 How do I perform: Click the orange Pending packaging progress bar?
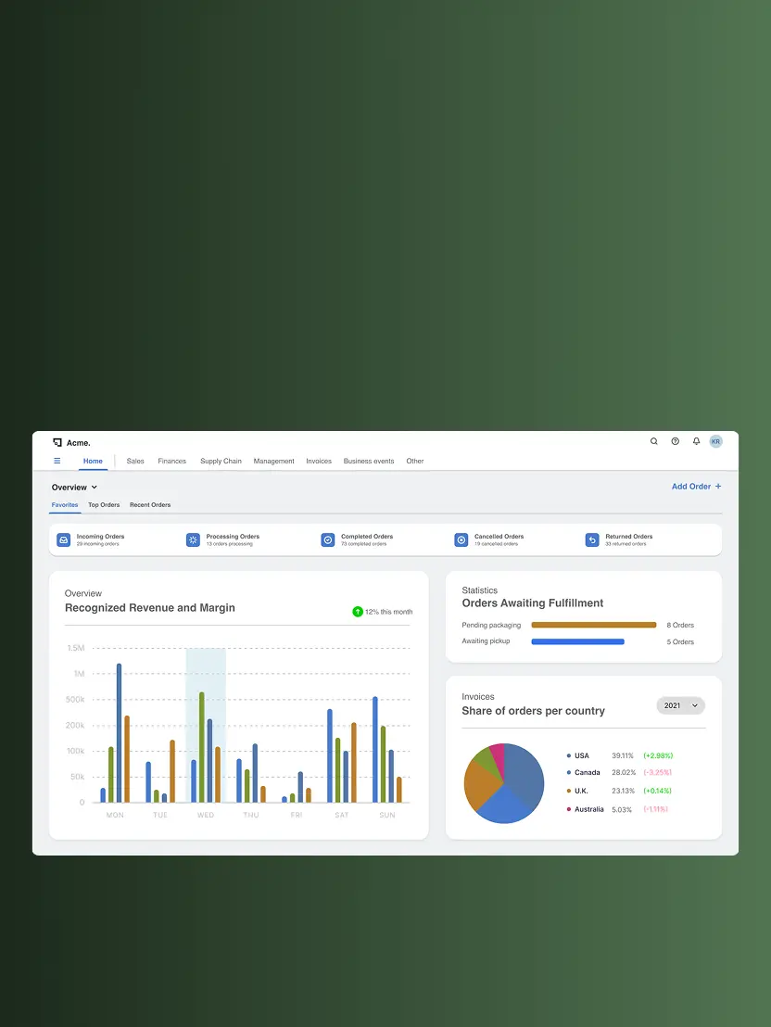coord(593,625)
